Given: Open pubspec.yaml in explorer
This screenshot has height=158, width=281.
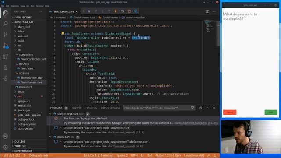Looking at the screenshot, I should tap(26, 124).
